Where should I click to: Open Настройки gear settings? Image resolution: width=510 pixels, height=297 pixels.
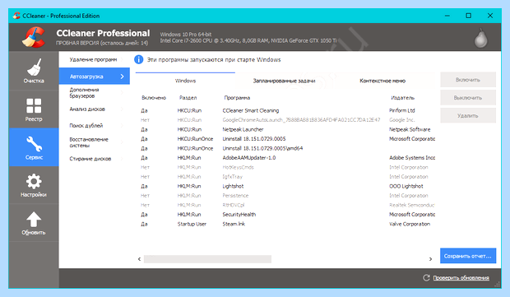coord(34,185)
